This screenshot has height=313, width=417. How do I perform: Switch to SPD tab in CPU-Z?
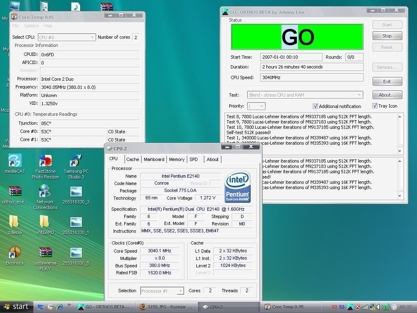(193, 159)
